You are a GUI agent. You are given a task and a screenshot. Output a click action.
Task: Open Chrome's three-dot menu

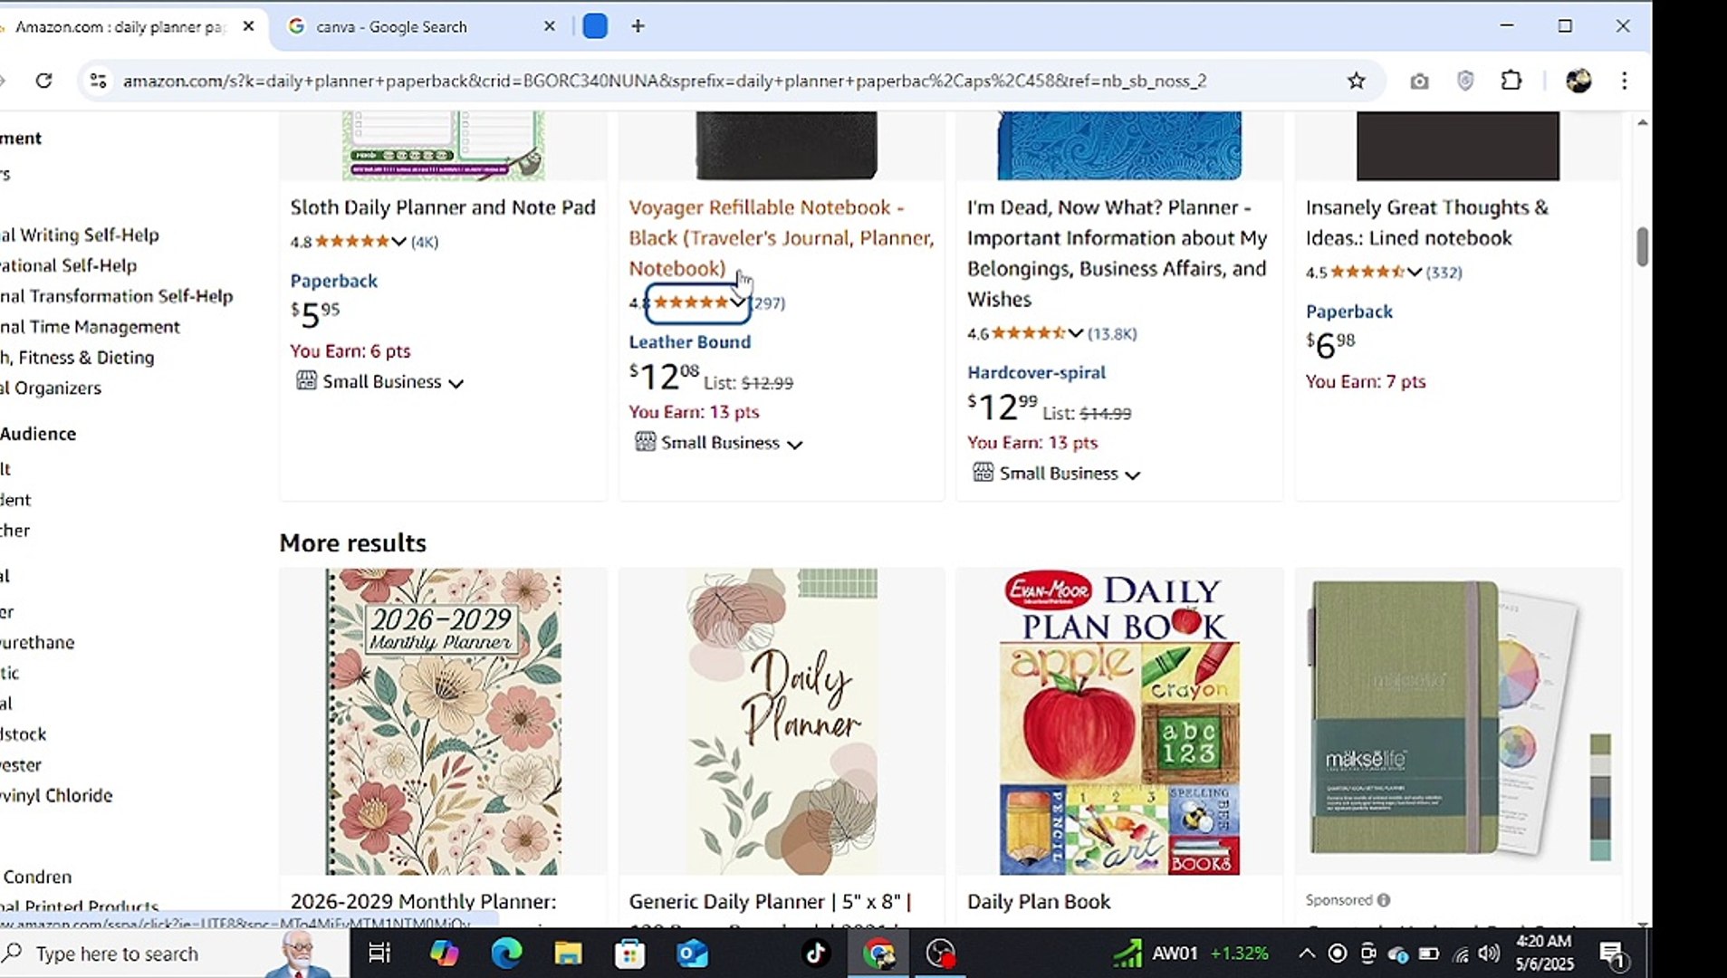click(x=1625, y=81)
